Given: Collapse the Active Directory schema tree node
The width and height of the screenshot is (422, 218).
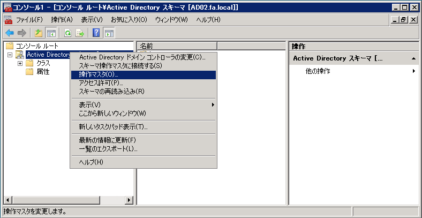Looking at the screenshot, I should [10, 55].
